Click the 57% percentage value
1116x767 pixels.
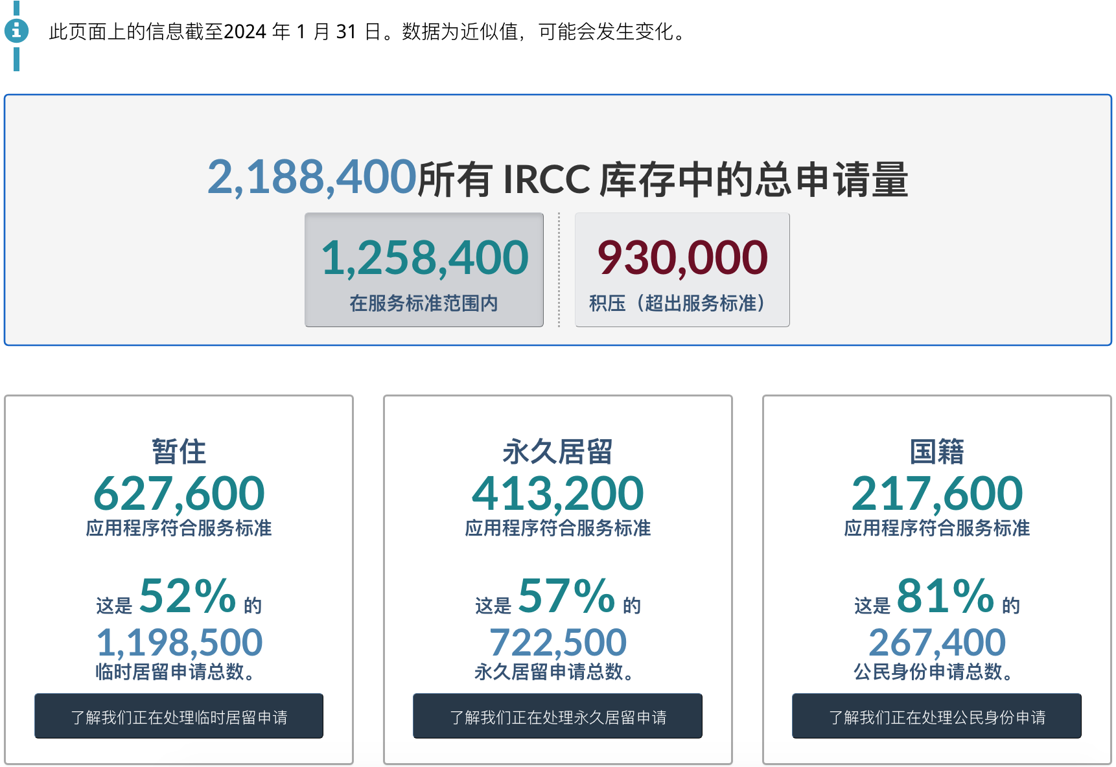pos(566,596)
